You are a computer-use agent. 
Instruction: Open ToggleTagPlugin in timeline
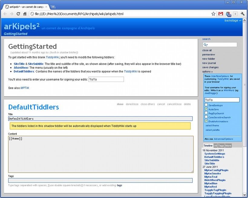[215, 190]
